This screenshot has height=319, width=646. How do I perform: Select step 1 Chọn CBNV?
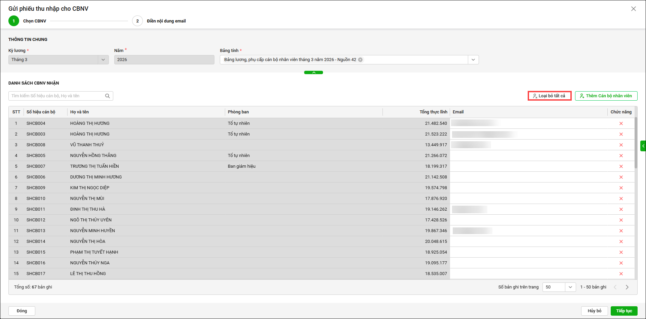pyautogui.click(x=14, y=21)
